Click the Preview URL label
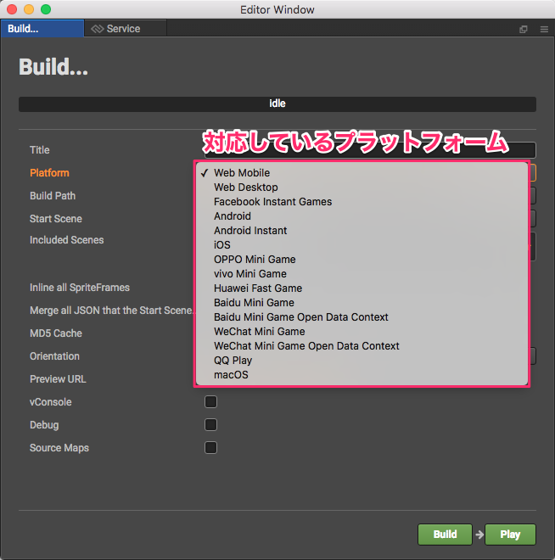This screenshot has height=560, width=555. tap(58, 379)
